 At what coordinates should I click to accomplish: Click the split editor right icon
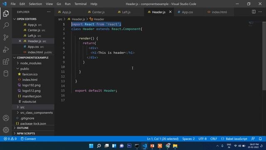(254, 12)
